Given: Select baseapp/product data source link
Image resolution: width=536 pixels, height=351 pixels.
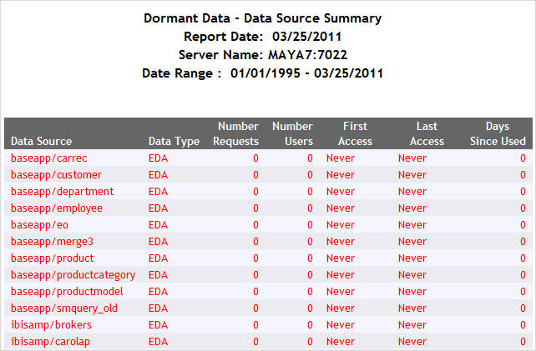Looking at the screenshot, I should (x=52, y=258).
